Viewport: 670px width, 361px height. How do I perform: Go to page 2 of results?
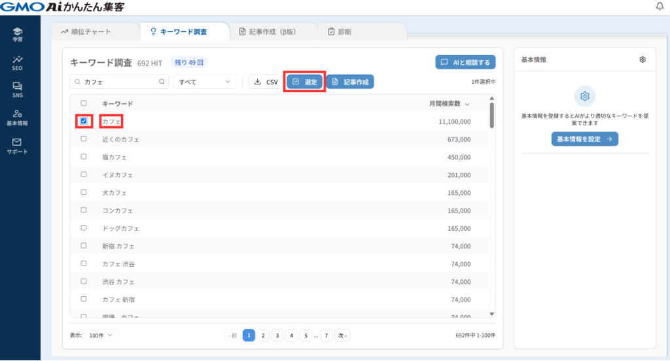coord(262,335)
